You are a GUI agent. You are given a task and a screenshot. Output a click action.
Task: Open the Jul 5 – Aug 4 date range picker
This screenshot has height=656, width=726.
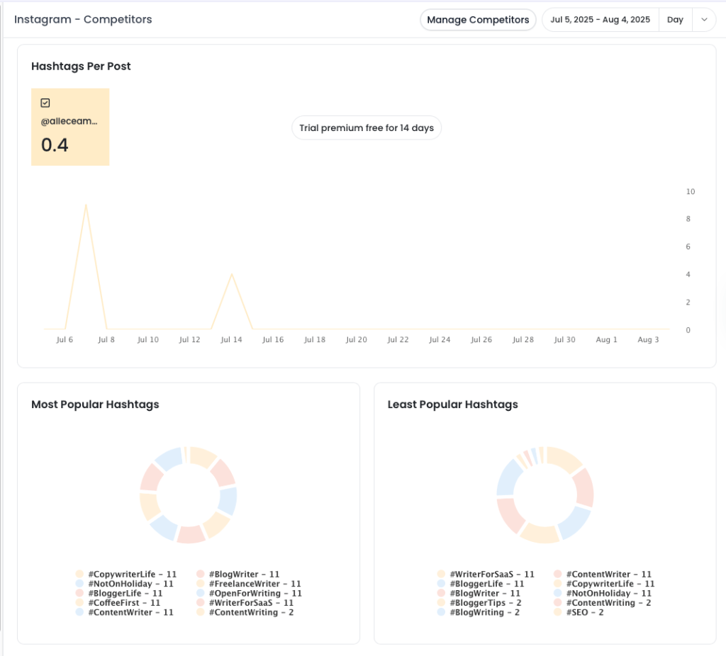coord(601,20)
